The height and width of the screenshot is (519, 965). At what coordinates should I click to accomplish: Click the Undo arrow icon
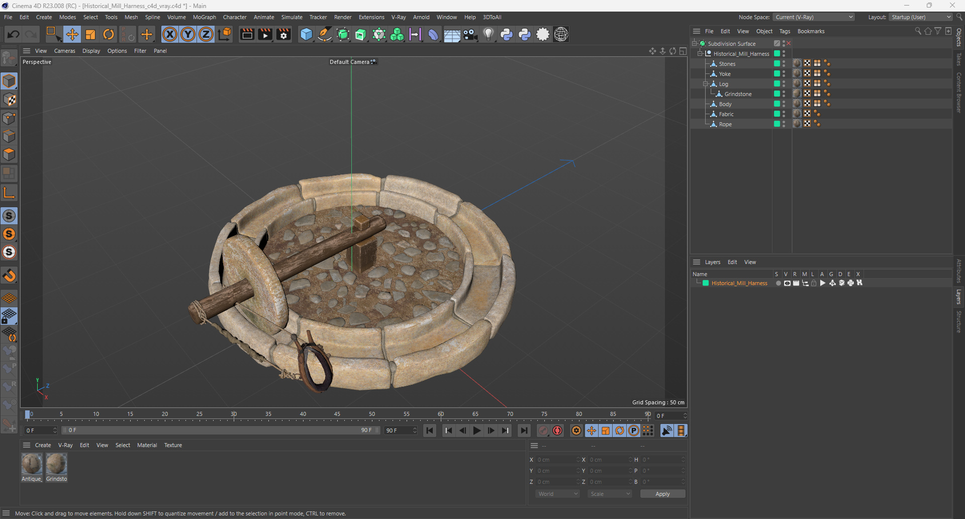(x=14, y=34)
